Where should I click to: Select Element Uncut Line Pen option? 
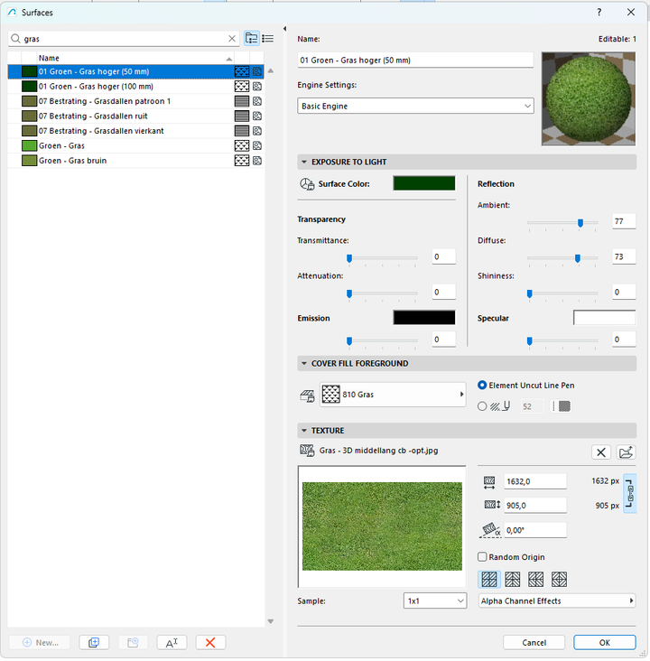[x=482, y=386]
